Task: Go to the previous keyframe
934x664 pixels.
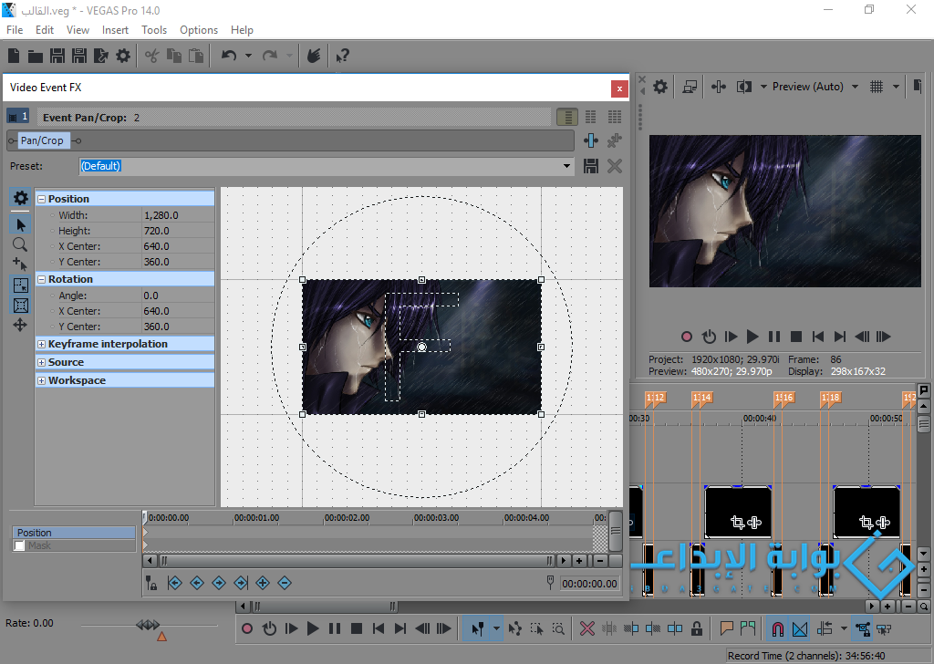Action: click(197, 583)
